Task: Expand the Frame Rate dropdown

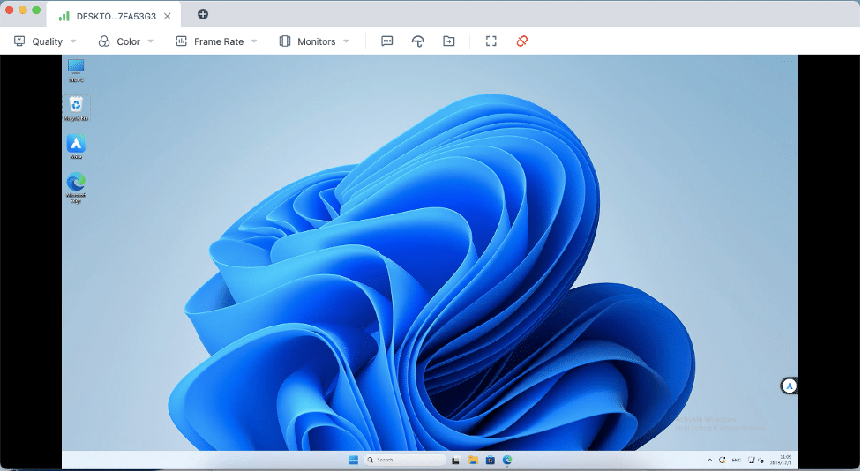Action: tap(216, 41)
